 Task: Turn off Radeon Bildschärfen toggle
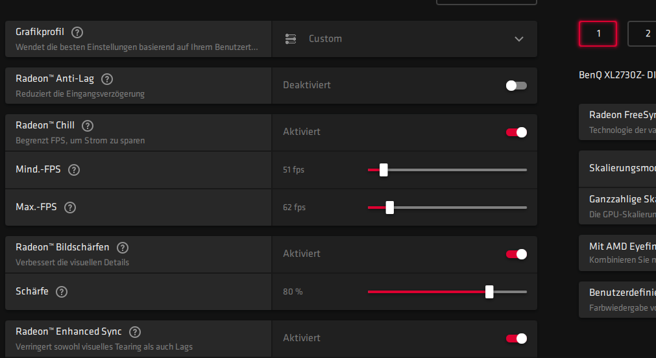pyautogui.click(x=516, y=254)
